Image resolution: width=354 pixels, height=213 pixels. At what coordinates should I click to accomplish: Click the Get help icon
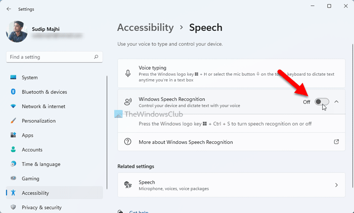(120, 211)
